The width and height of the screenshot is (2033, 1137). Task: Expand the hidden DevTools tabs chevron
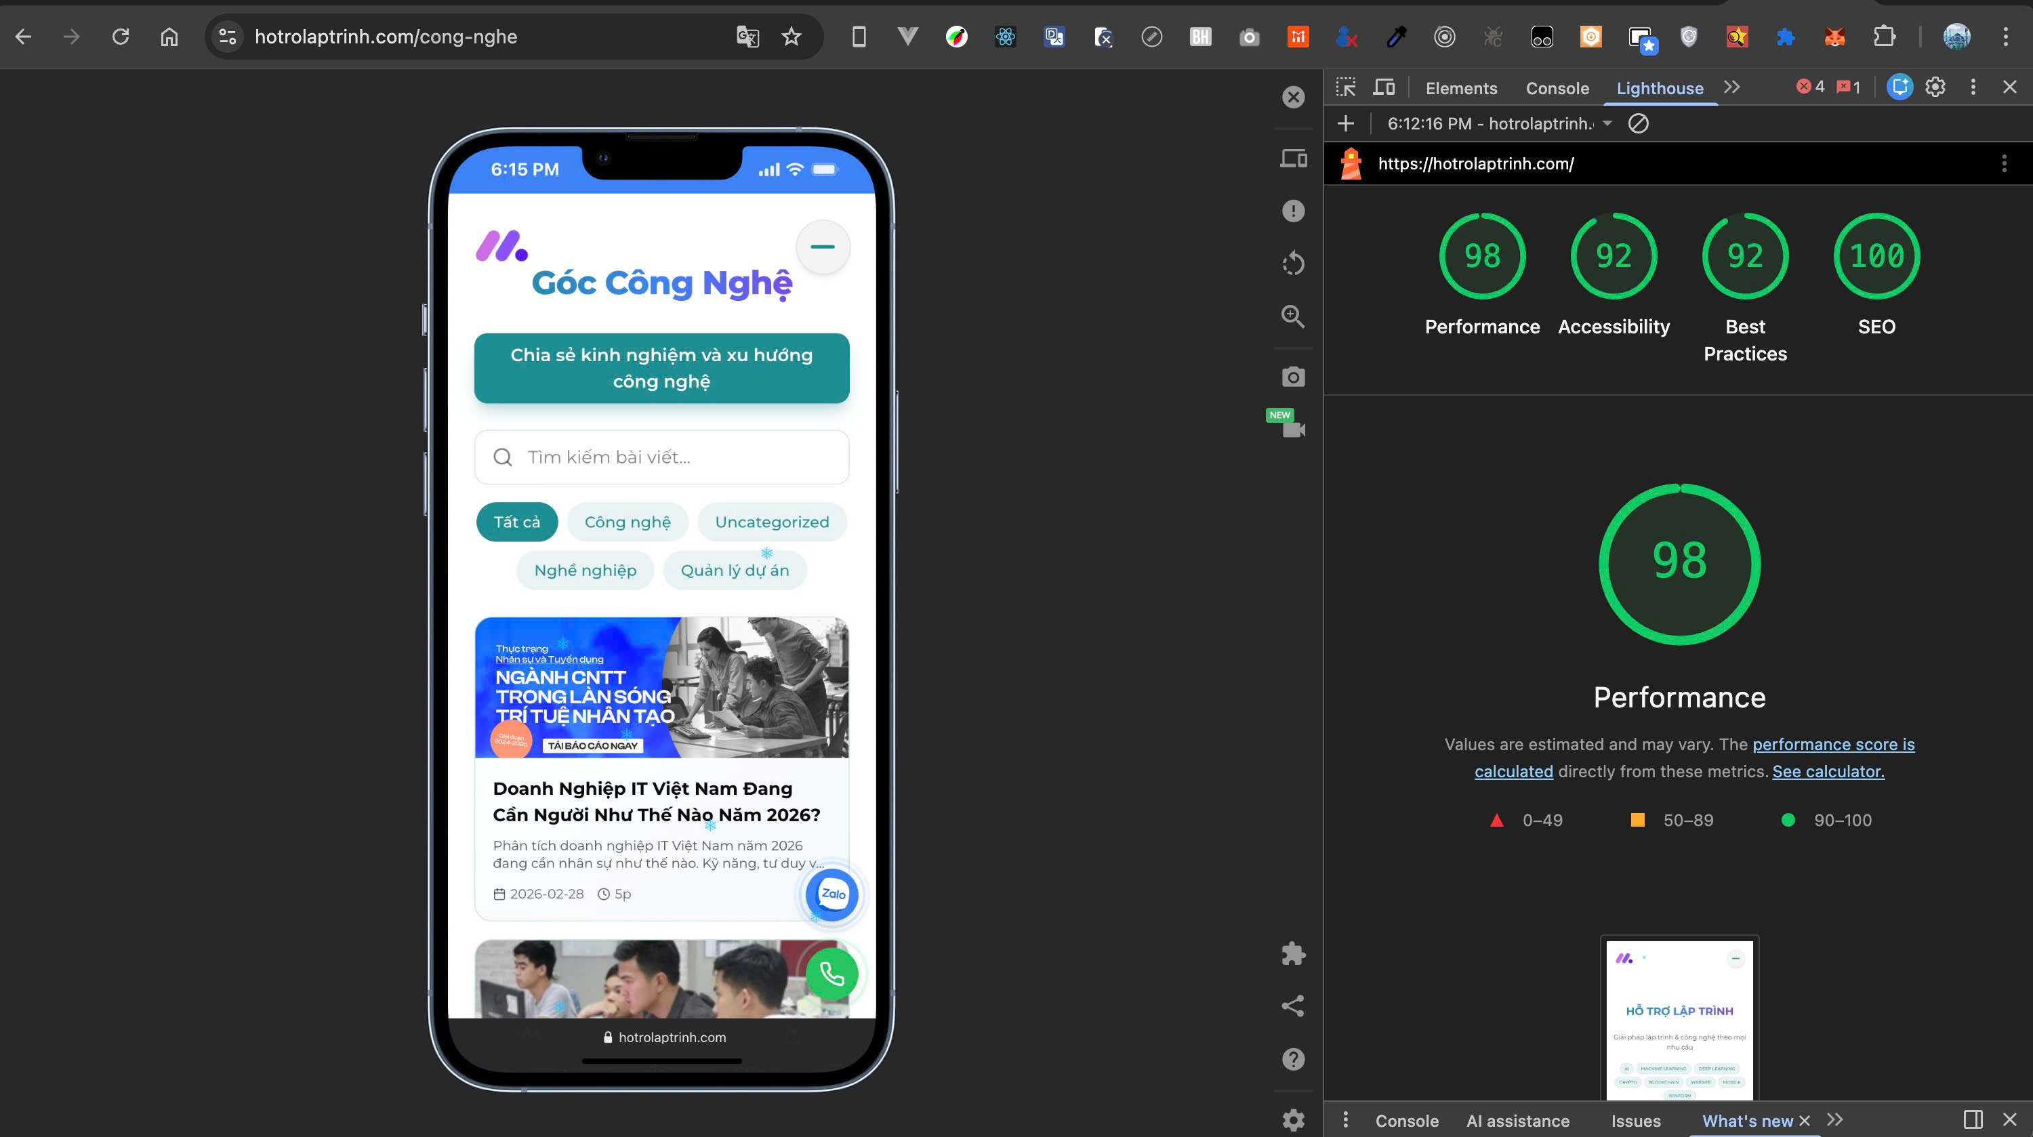point(1731,87)
